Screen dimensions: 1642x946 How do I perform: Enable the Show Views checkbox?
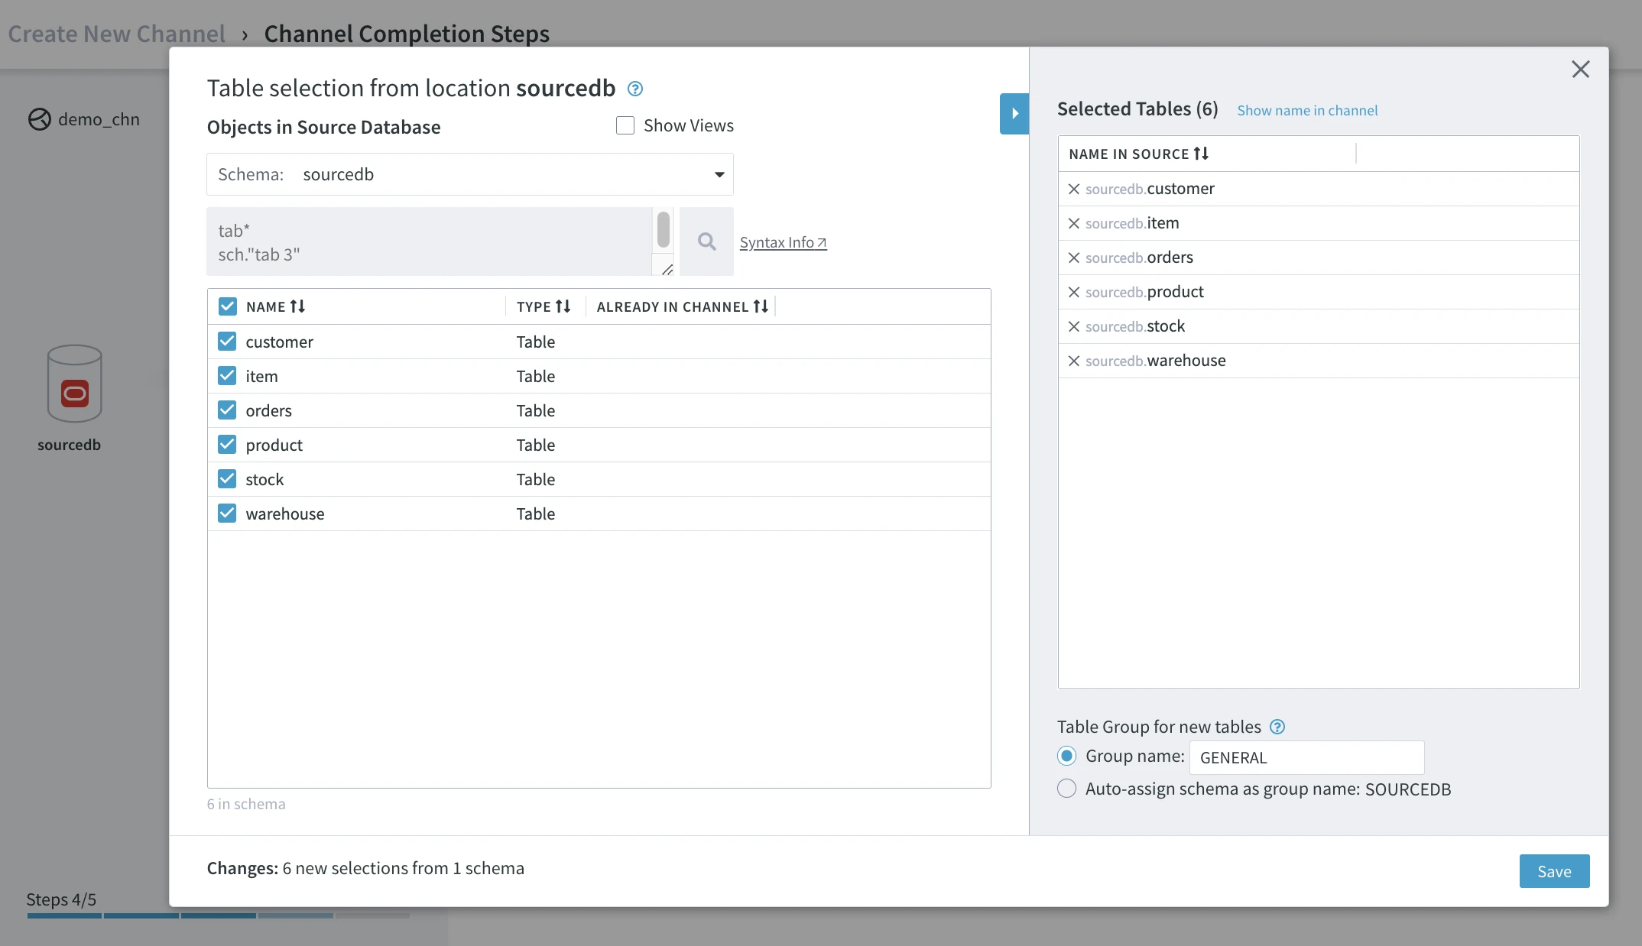[625, 125]
